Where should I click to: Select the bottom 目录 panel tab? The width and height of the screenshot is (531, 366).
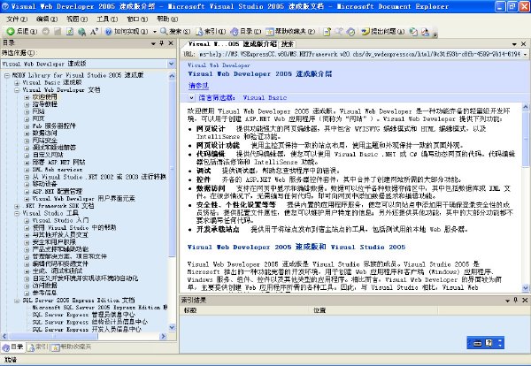[13, 347]
